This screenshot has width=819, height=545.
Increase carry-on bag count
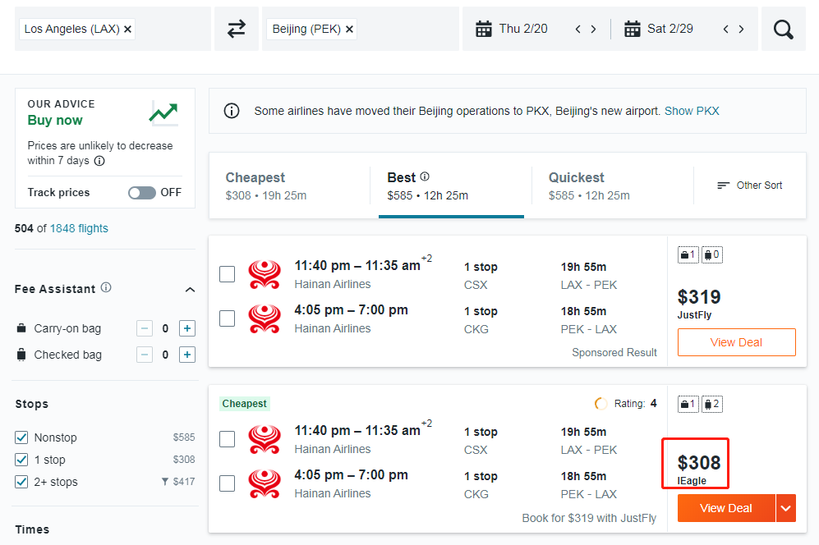click(187, 328)
